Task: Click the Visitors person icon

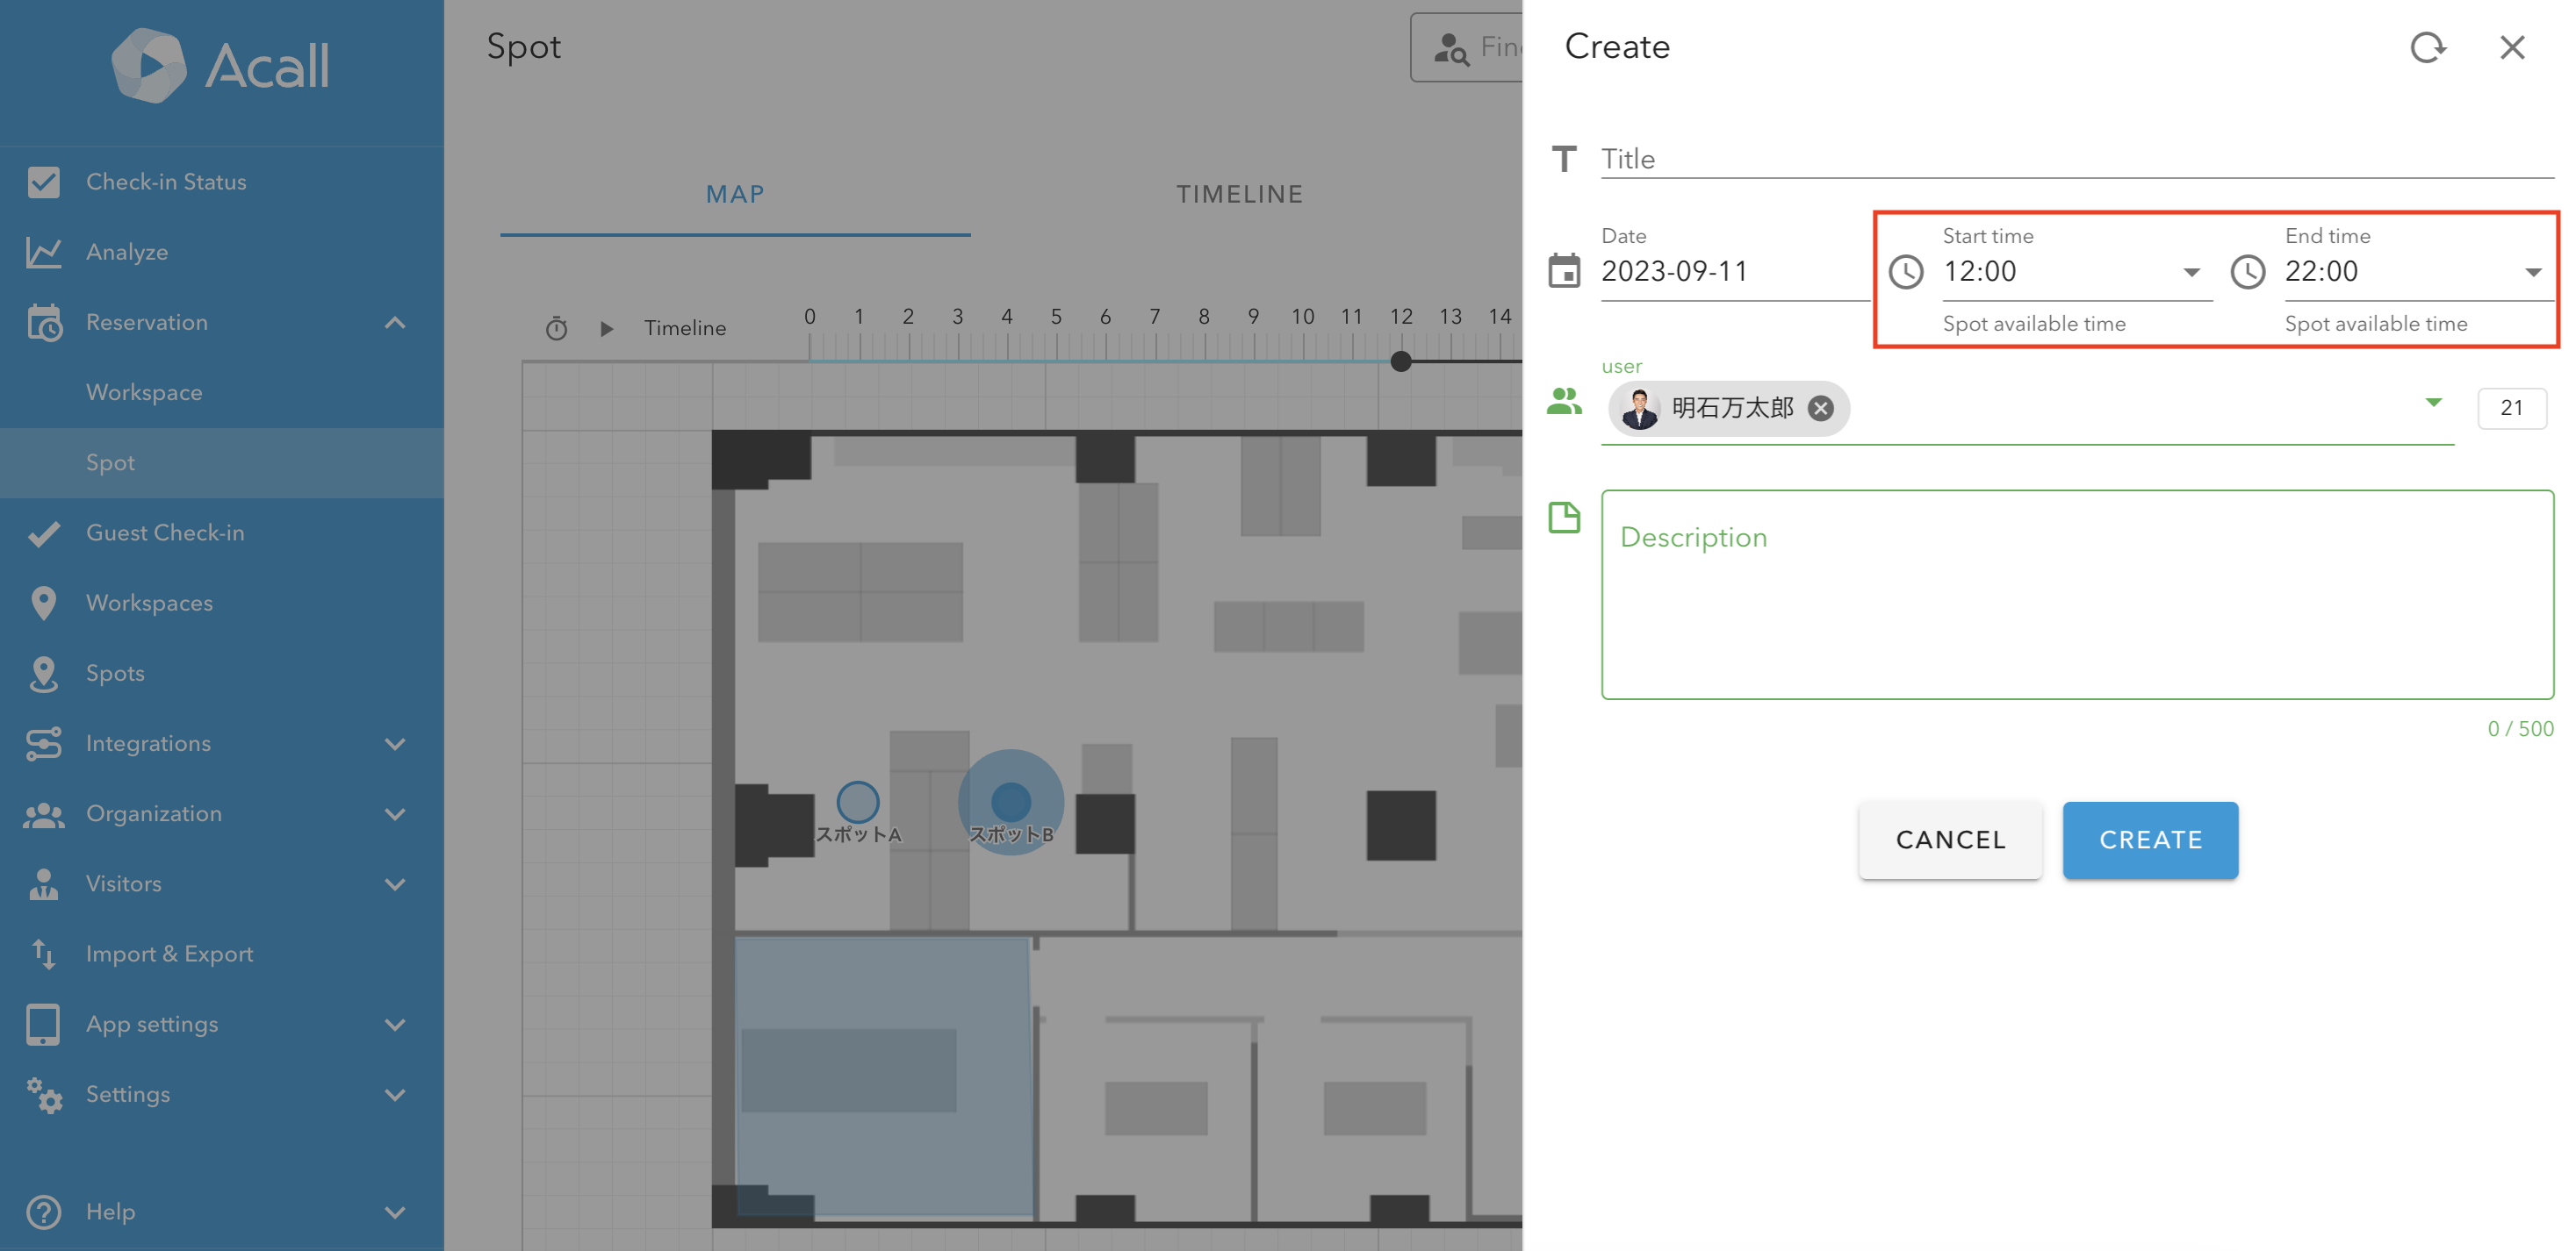Action: (x=43, y=884)
